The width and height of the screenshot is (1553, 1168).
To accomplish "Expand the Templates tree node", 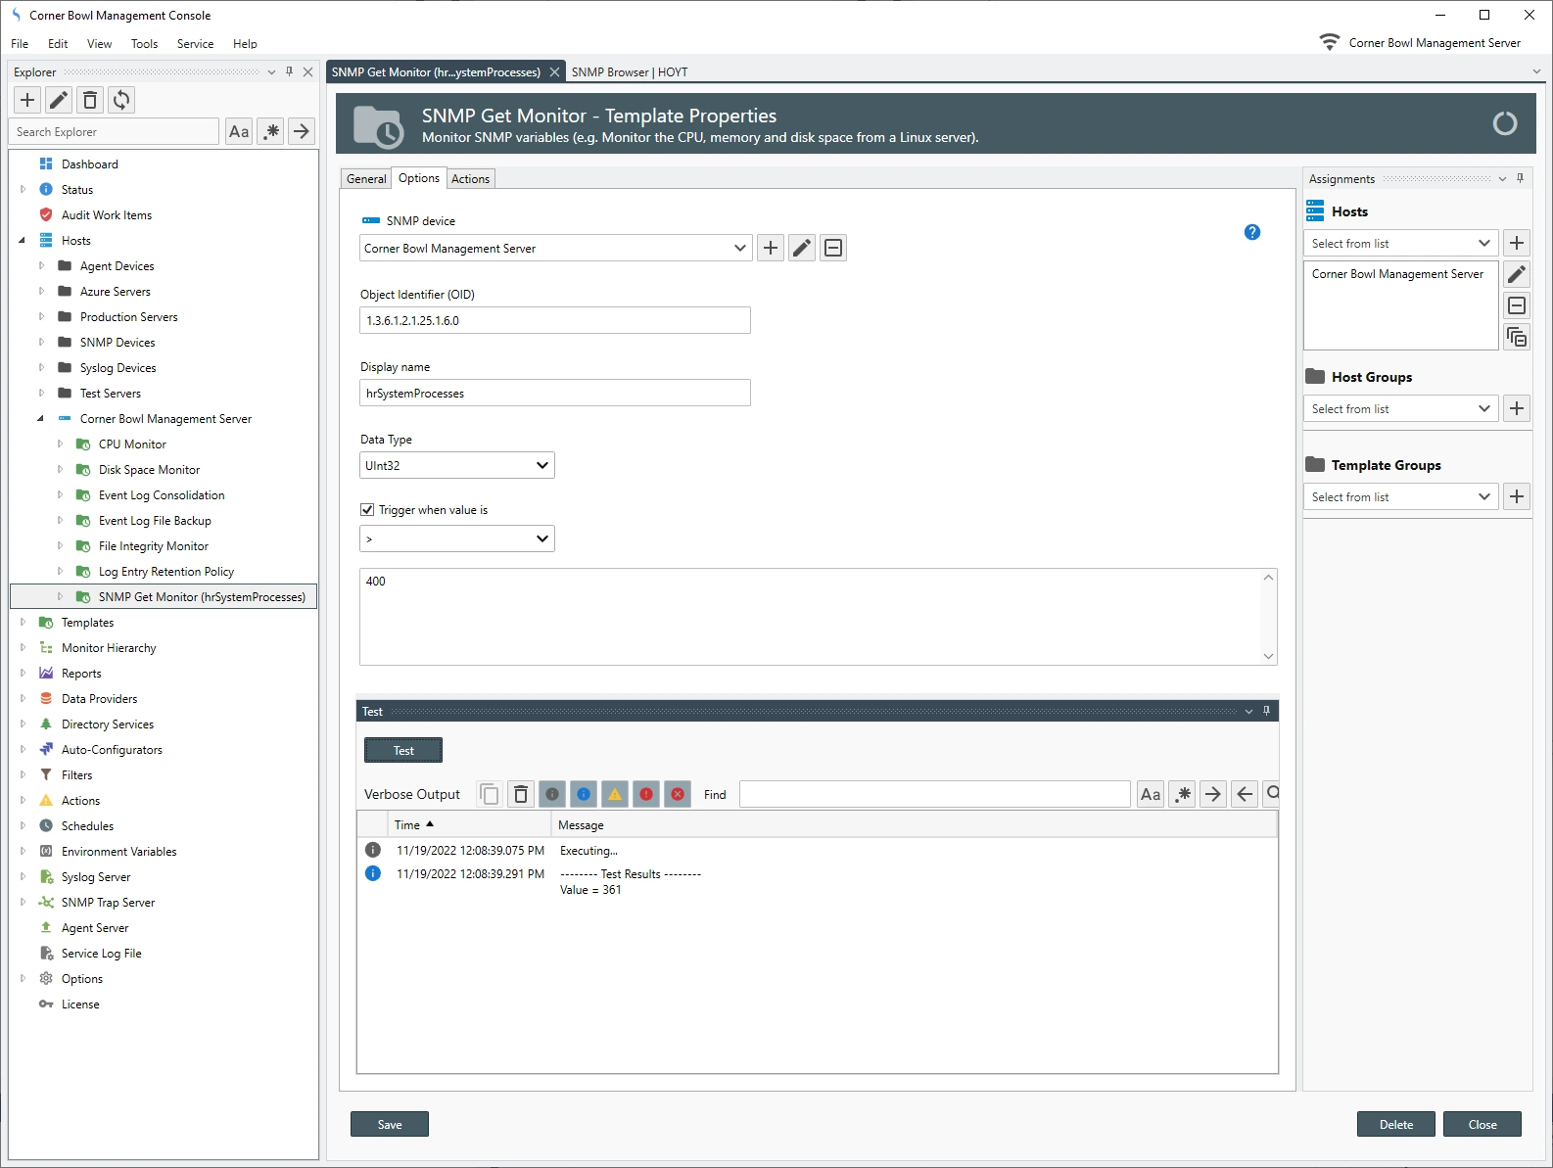I will 23,623.
